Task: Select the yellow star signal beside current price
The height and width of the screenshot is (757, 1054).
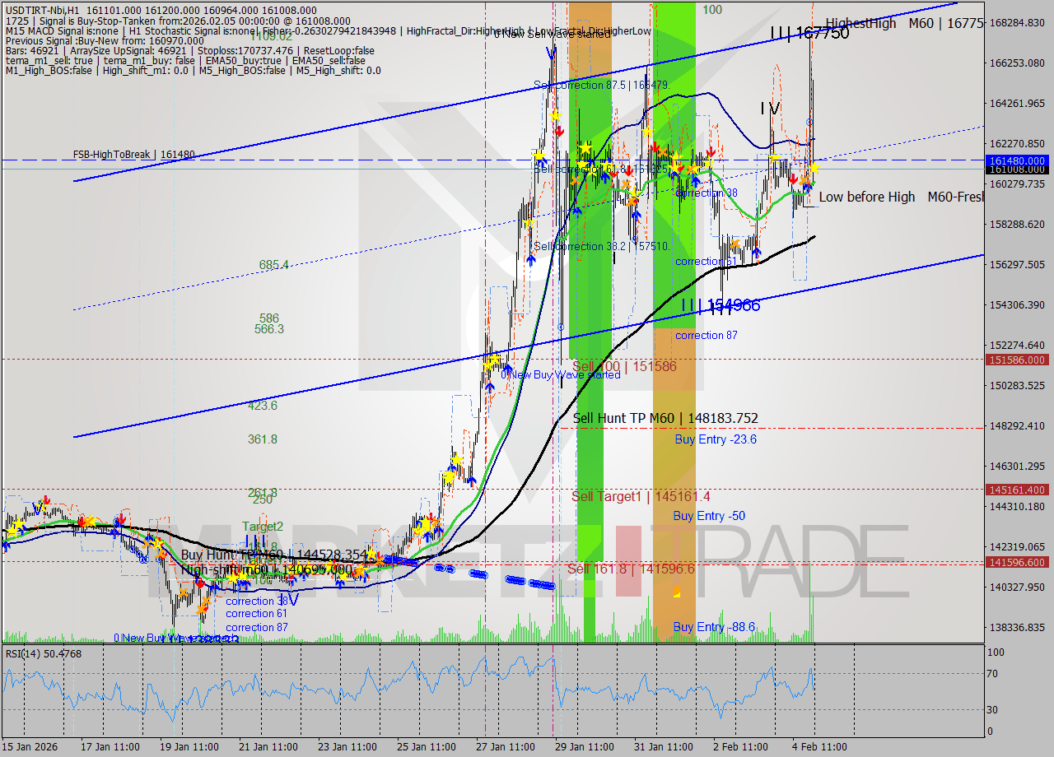Action: 815,169
